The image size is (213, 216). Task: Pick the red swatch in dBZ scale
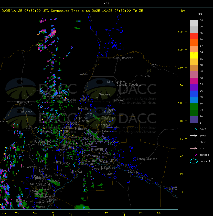point(194,36)
